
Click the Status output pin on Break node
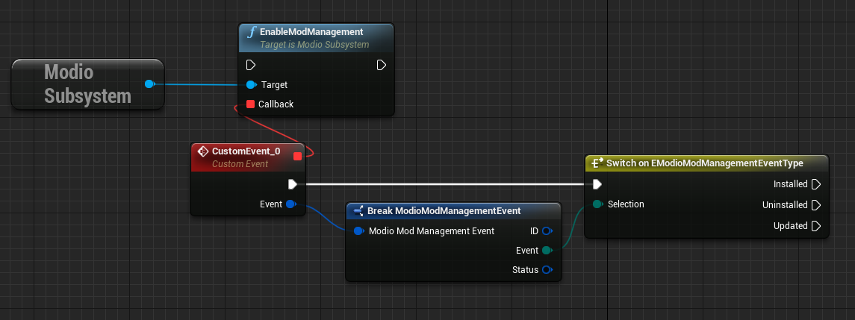[547, 270]
